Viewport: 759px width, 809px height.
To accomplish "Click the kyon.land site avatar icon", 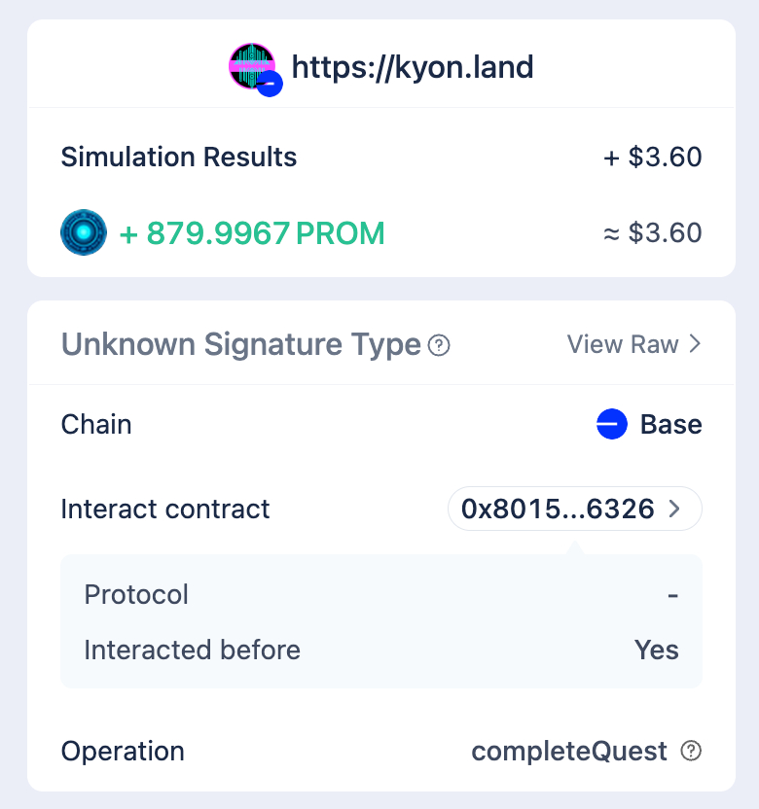I will [250, 66].
